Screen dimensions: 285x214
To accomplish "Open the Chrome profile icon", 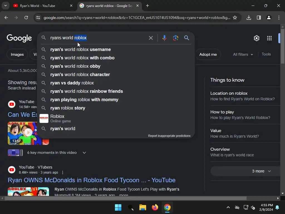I will [269, 18].
